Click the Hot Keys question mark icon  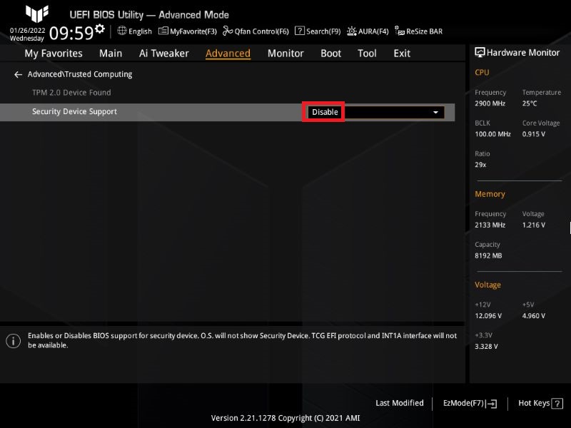557,403
